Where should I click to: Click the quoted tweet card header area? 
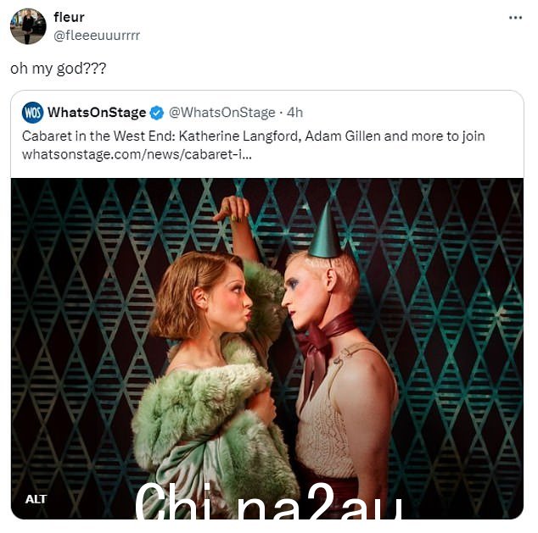tap(267, 134)
